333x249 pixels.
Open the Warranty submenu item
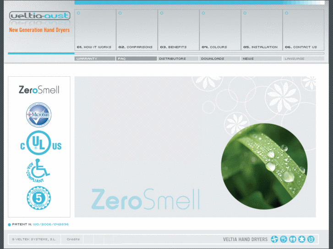click(95, 58)
